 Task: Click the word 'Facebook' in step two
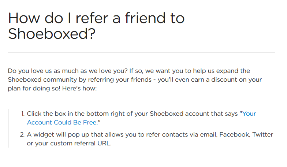(x=235, y=135)
